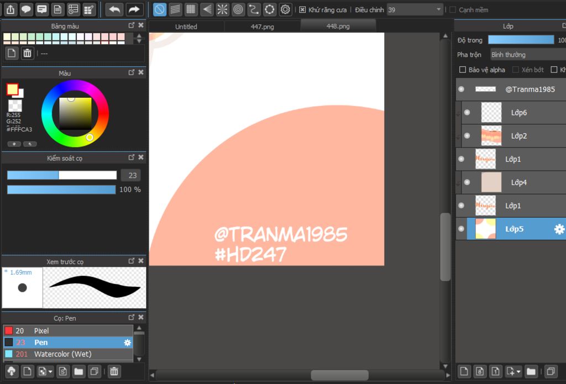Pop out the Bảng màu panel
566x384 pixels.
point(132,25)
